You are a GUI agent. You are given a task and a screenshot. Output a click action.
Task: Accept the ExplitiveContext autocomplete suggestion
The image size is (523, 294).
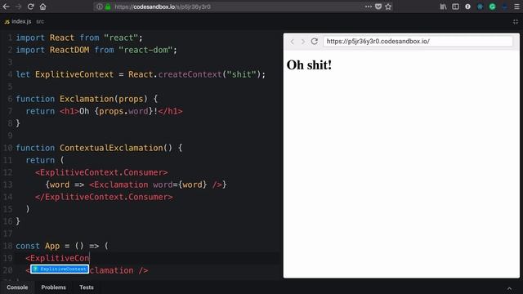(60, 269)
